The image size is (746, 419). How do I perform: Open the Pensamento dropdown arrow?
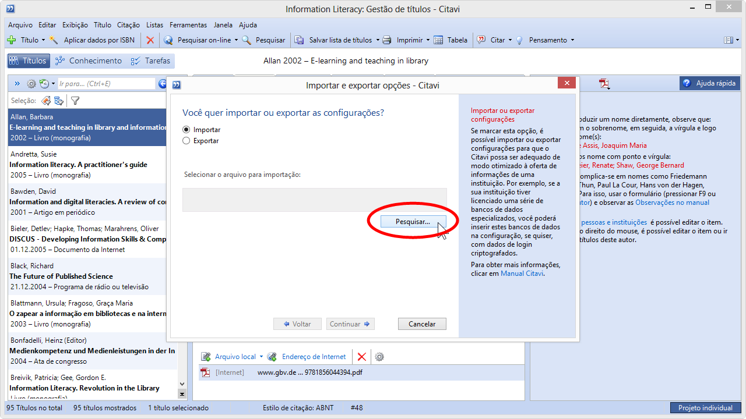(x=572, y=40)
